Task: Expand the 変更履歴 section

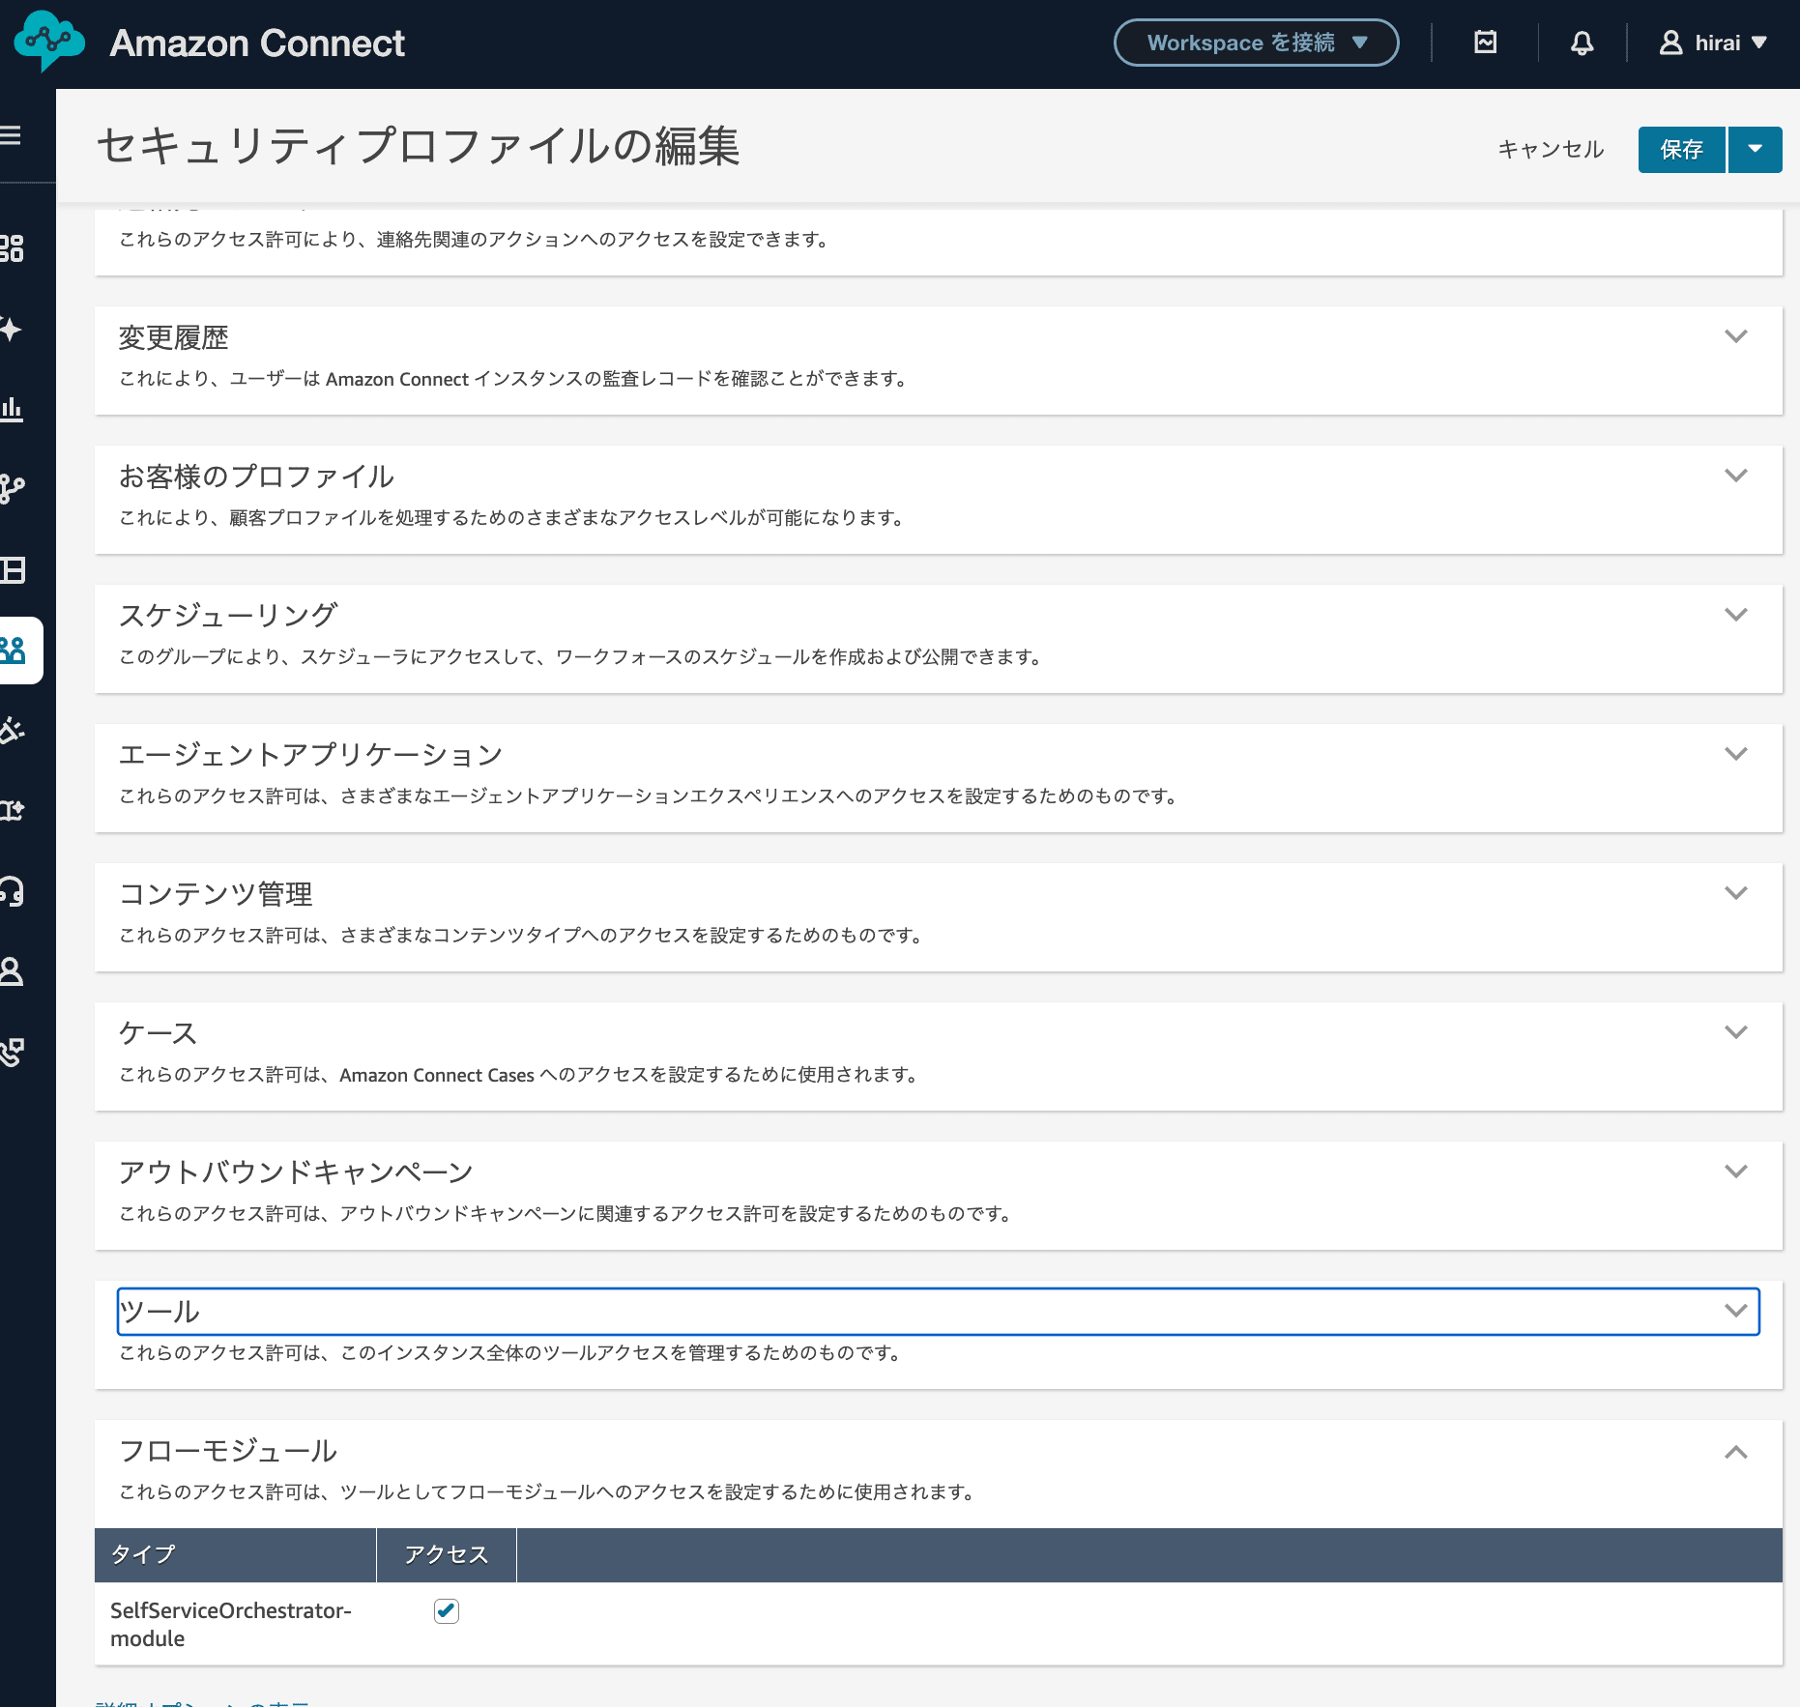Action: pyautogui.click(x=1737, y=336)
